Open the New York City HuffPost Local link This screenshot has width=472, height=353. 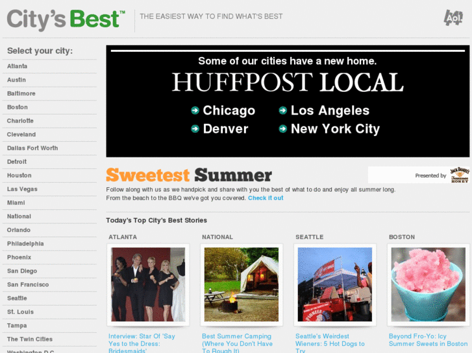pos(335,129)
